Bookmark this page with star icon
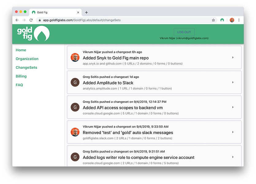The image size is (256, 184). (213, 20)
